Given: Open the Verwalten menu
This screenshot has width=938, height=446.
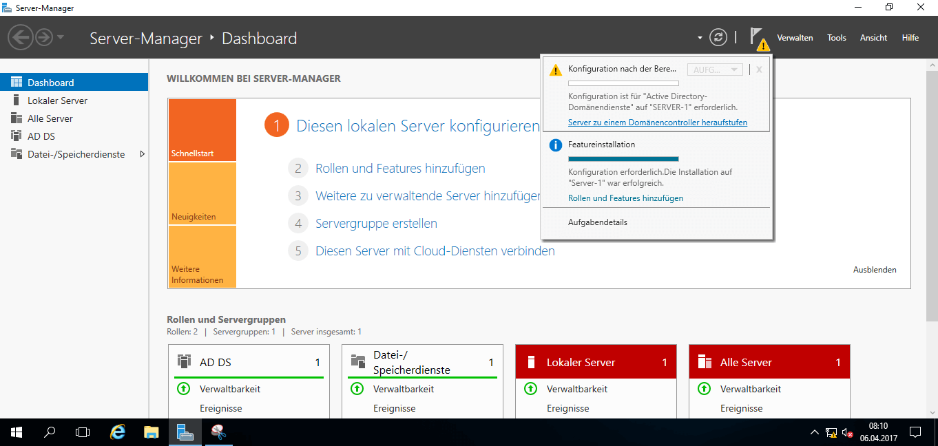Looking at the screenshot, I should tap(795, 38).
